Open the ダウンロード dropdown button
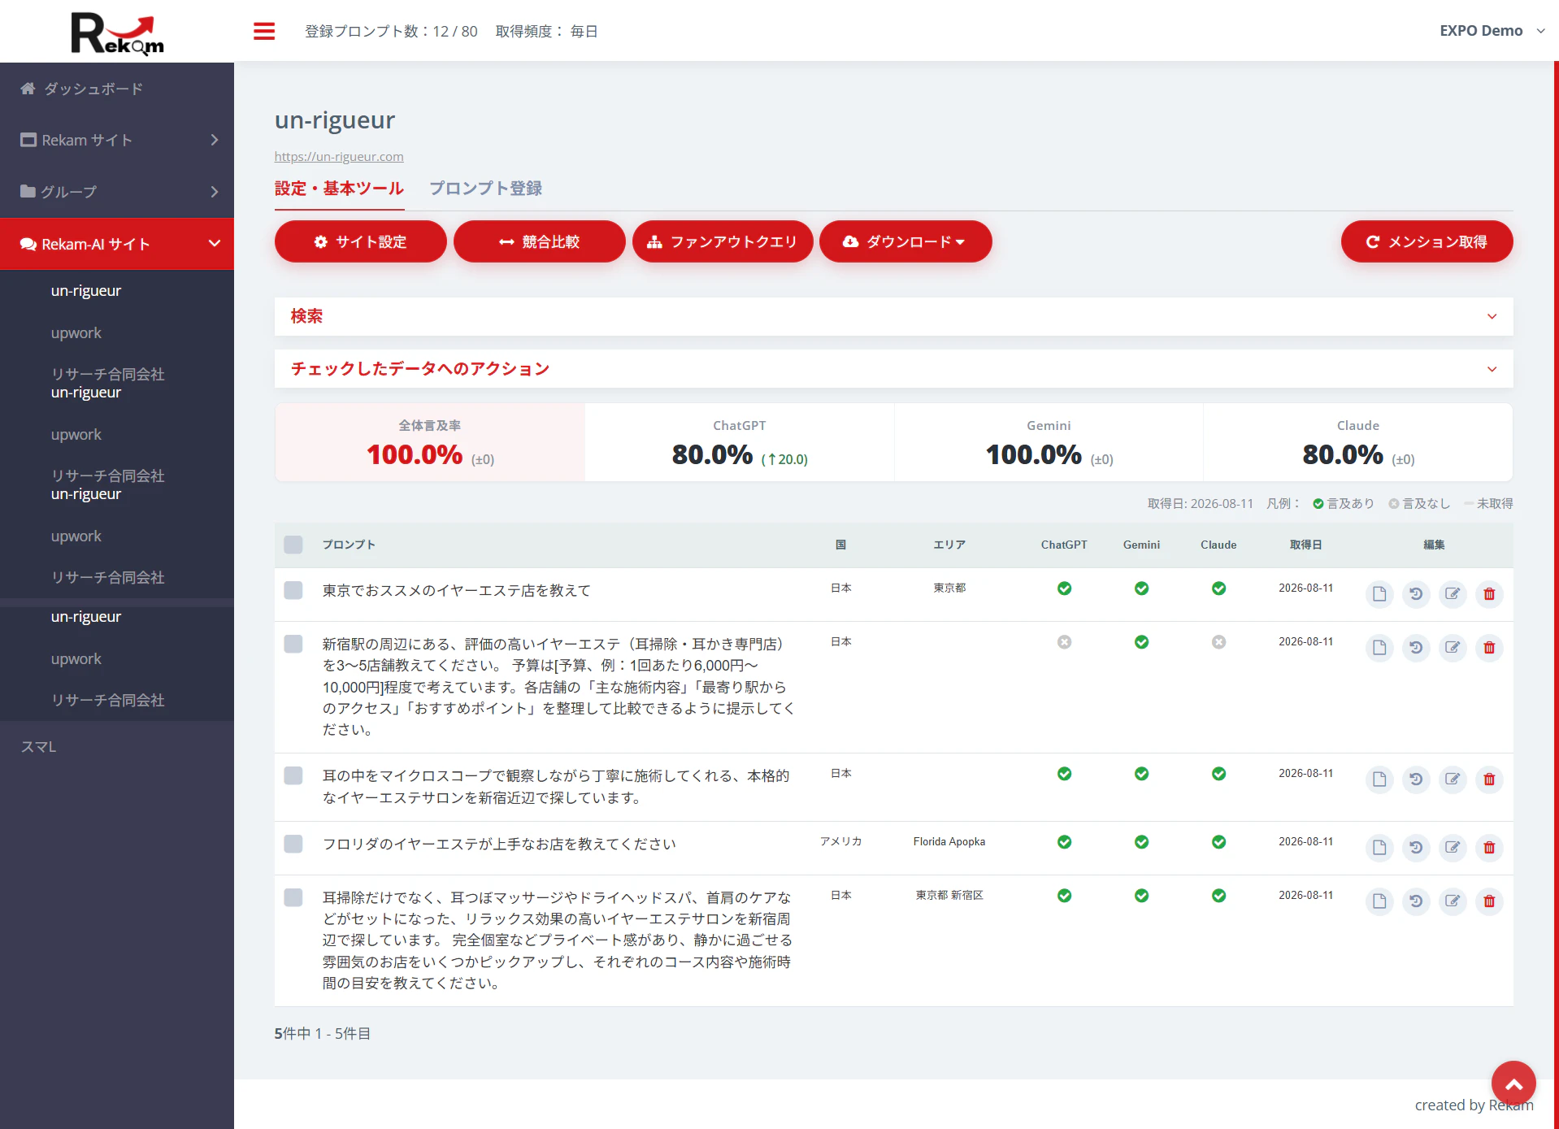The height and width of the screenshot is (1129, 1559). 905,241
